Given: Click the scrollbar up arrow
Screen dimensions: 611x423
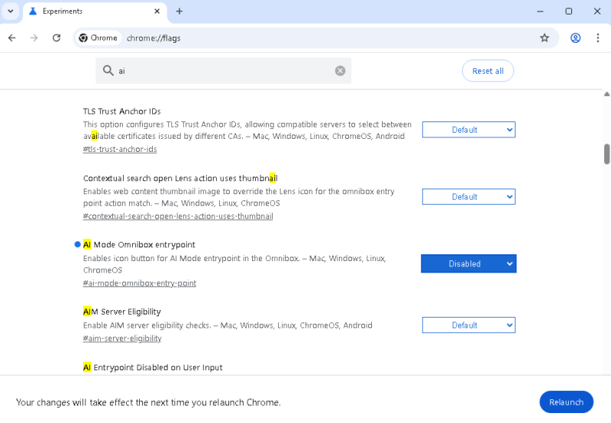Looking at the screenshot, I should coord(606,94).
